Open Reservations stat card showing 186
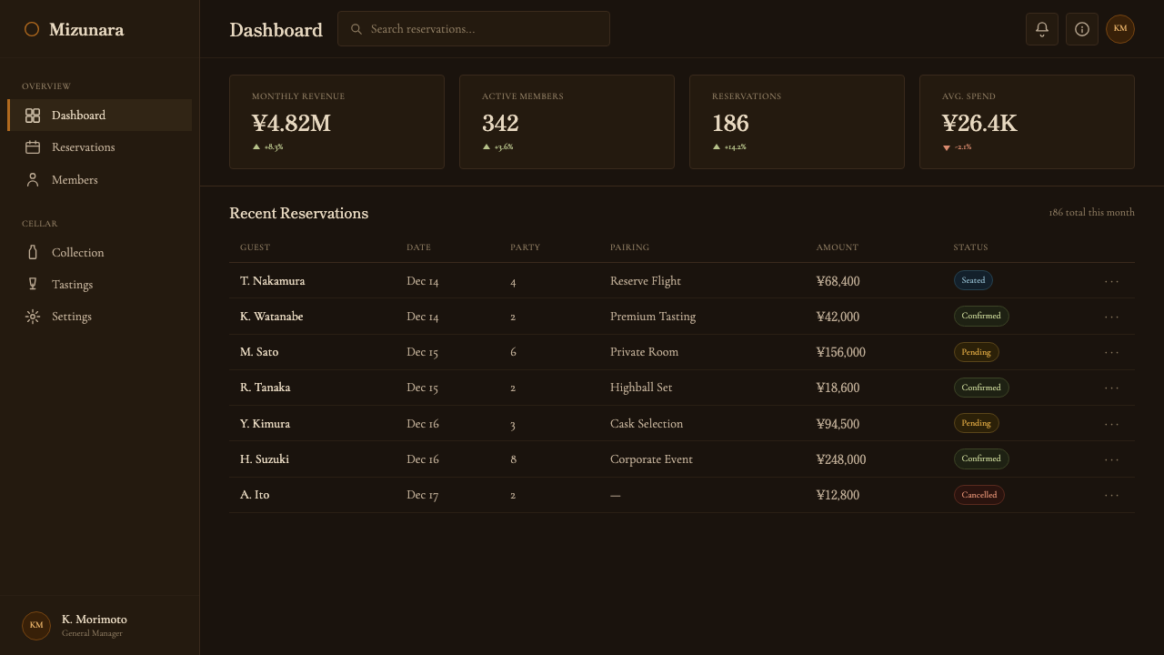Image resolution: width=1164 pixels, height=655 pixels. (x=797, y=122)
